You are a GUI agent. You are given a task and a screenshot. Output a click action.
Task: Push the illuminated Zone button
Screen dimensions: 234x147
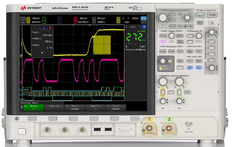[163, 42]
